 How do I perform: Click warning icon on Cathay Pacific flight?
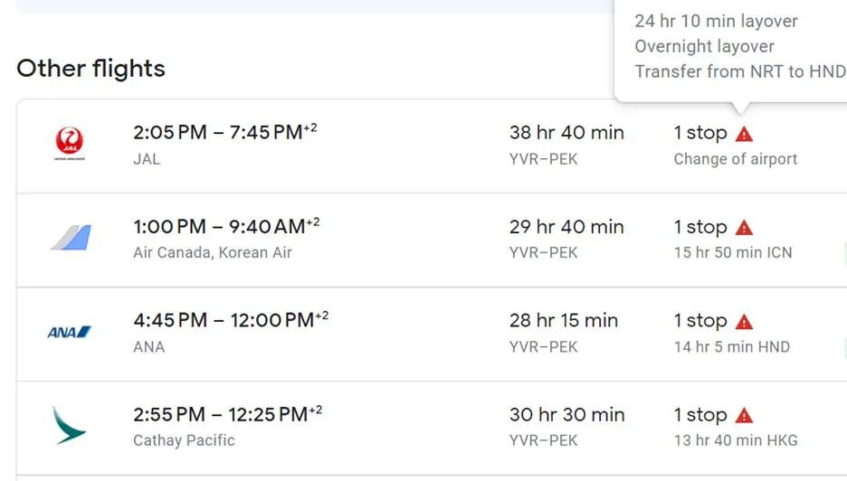[x=744, y=416]
